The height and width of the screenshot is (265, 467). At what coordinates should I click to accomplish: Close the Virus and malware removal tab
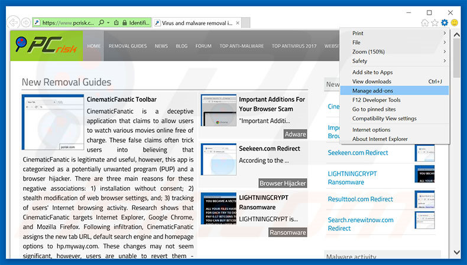click(x=238, y=23)
